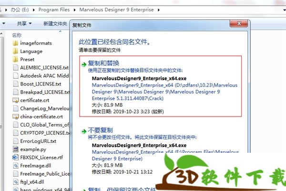Select the ftgl_x64.dll file icon
The image size is (286, 191).
16,182
